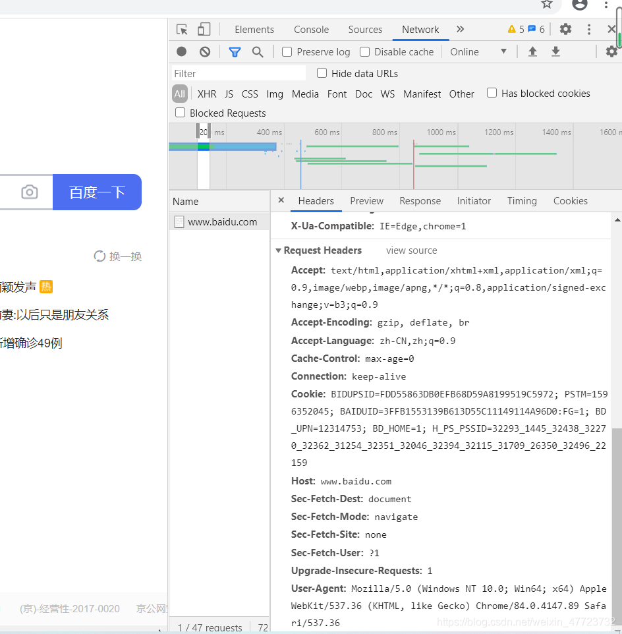The height and width of the screenshot is (634, 622).
Task: Open the Initiator tab
Action: coord(474,201)
